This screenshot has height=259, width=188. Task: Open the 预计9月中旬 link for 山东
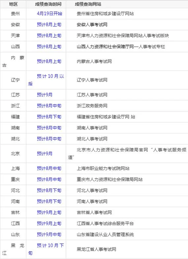(x=49, y=234)
